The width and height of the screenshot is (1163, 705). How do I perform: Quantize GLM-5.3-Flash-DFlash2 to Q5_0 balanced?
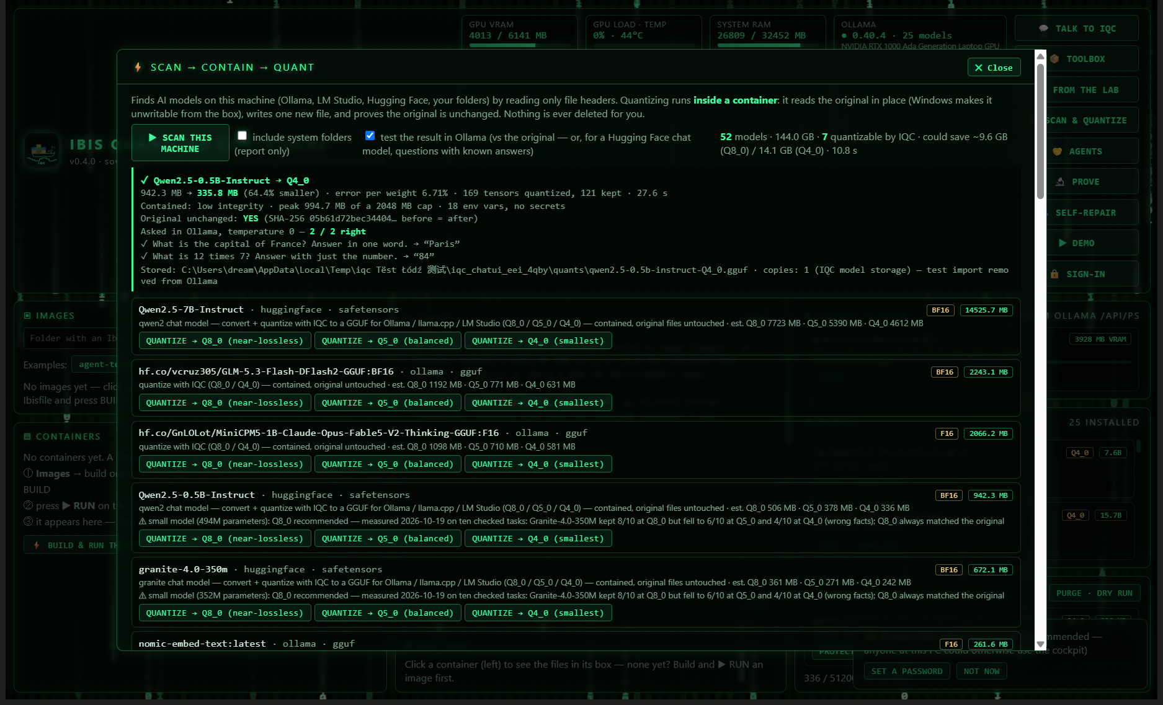coord(388,403)
